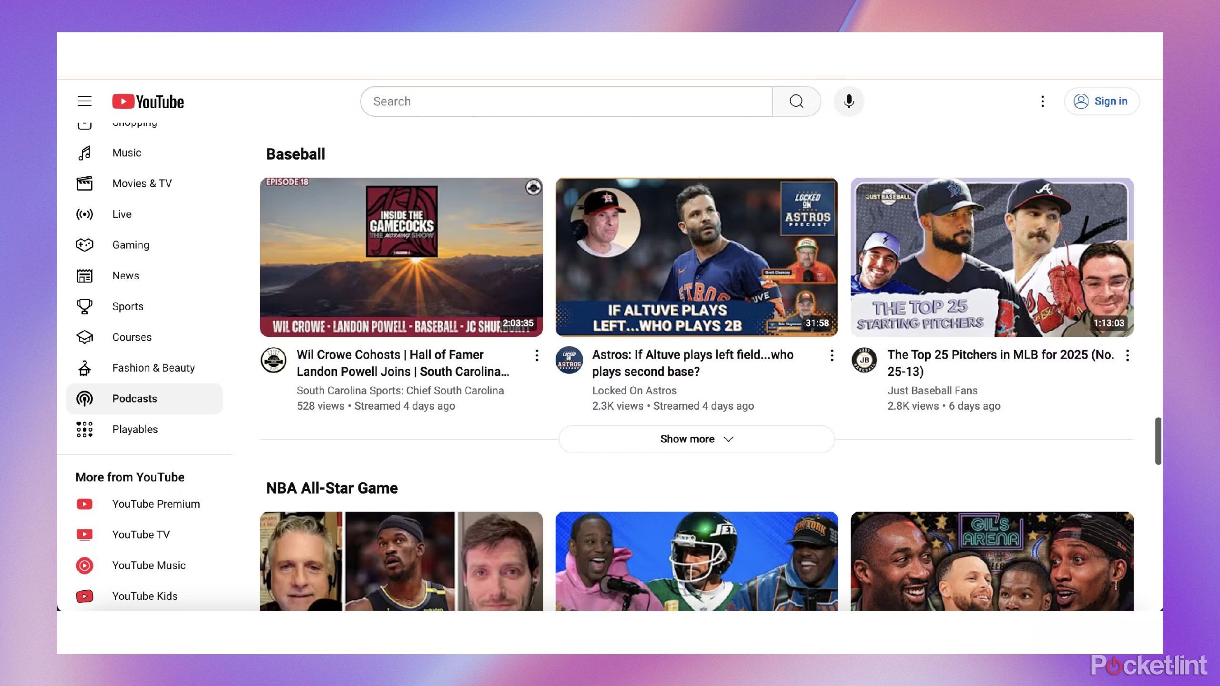Select Podcasts in the sidebar
Image resolution: width=1220 pixels, height=686 pixels.
click(x=144, y=399)
